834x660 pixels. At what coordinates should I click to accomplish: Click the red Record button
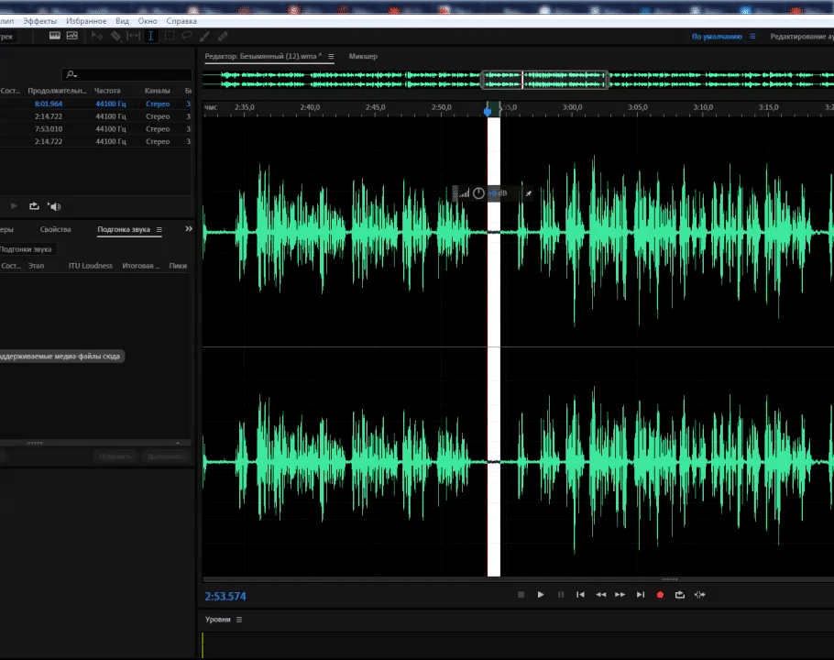(660, 595)
